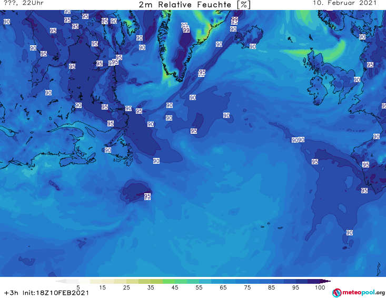Click the '+3h Init:18Z10FEB2021' model run label
The height and width of the screenshot is (298, 386).
point(46,293)
